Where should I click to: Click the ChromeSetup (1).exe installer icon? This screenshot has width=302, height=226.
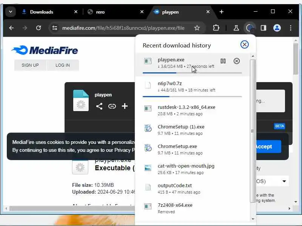tap(148, 128)
